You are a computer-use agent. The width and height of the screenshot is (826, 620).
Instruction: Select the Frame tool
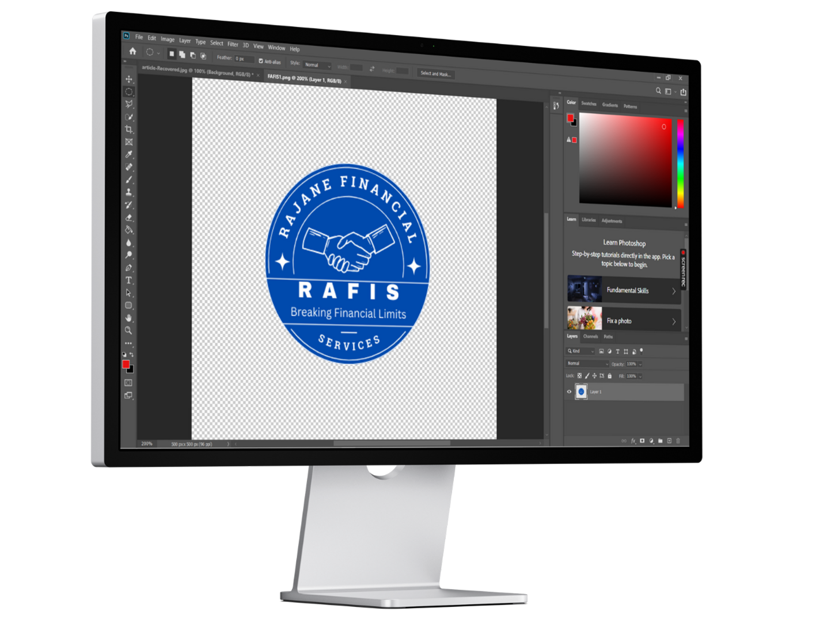tap(129, 142)
